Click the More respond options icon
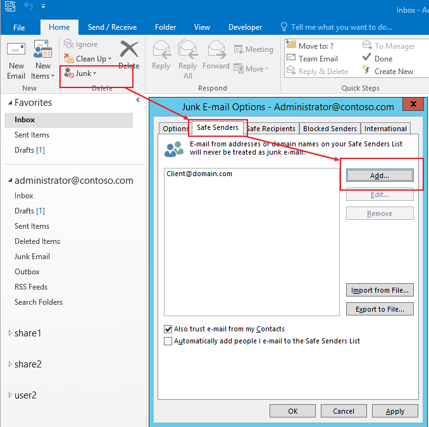 [239, 69]
